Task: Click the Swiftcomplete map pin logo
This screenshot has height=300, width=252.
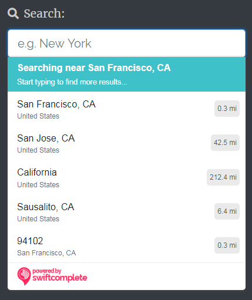Action: [x=24, y=276]
